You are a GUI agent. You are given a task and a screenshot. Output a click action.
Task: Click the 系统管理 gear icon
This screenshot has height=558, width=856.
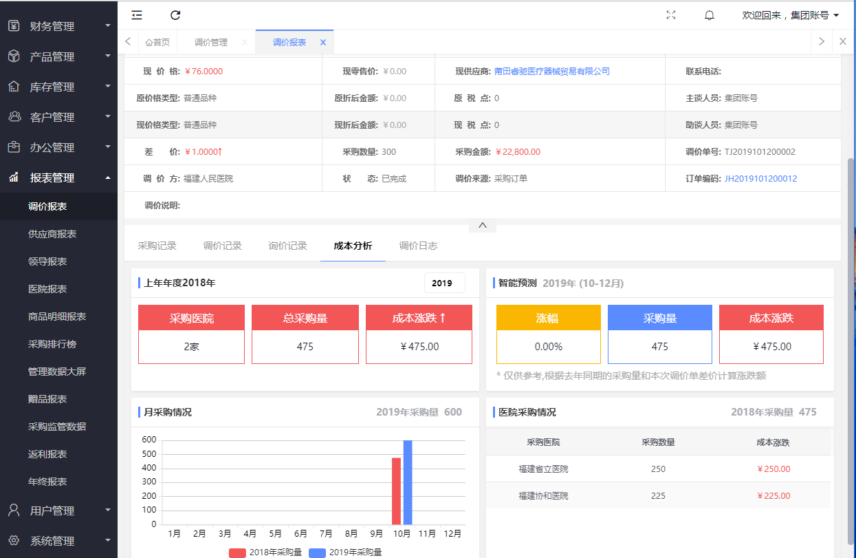coord(14,541)
